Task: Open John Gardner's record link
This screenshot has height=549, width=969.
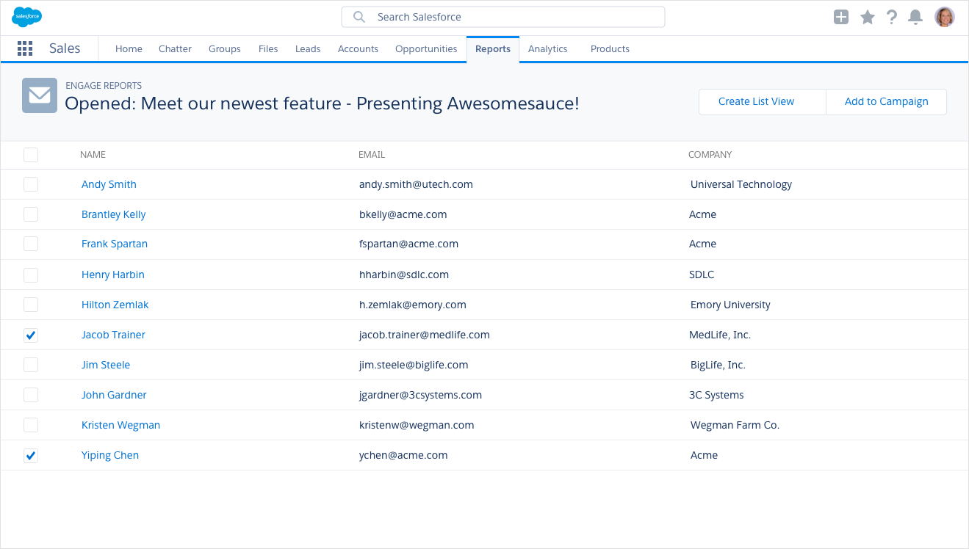Action: pos(114,395)
